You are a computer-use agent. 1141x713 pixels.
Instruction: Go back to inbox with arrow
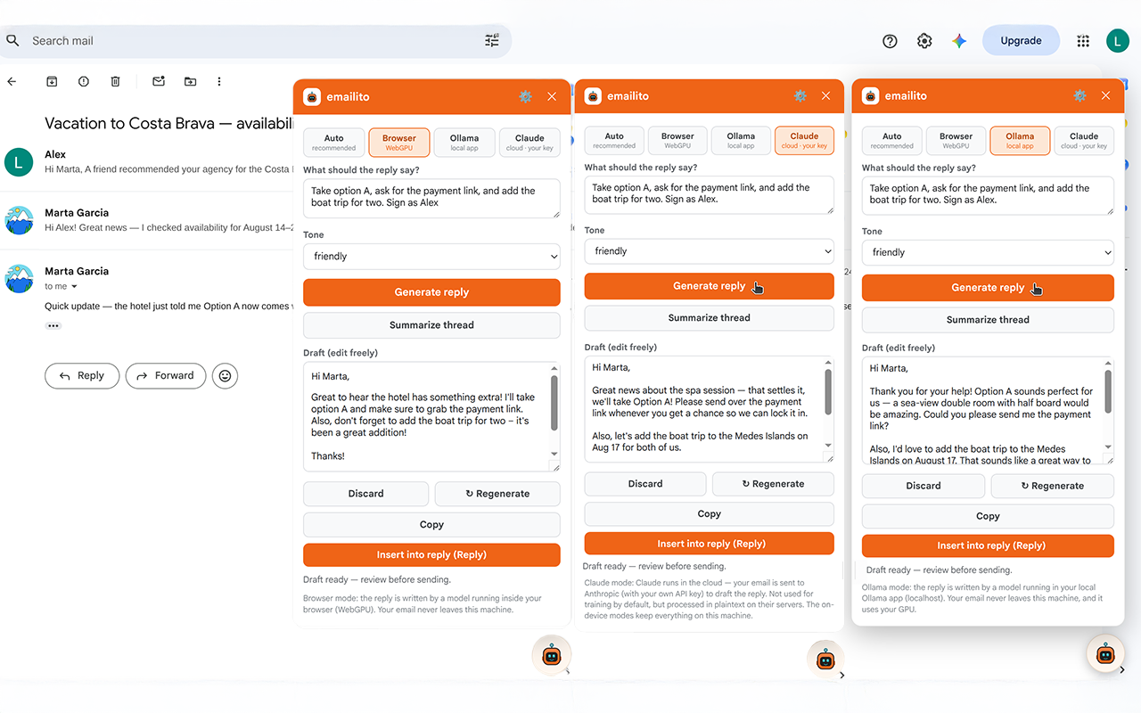[x=12, y=81]
